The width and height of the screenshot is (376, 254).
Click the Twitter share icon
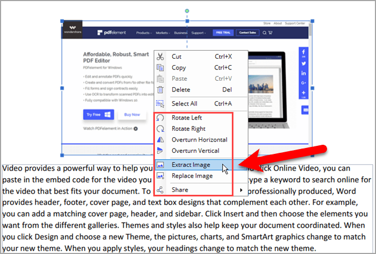(x=303, y=63)
